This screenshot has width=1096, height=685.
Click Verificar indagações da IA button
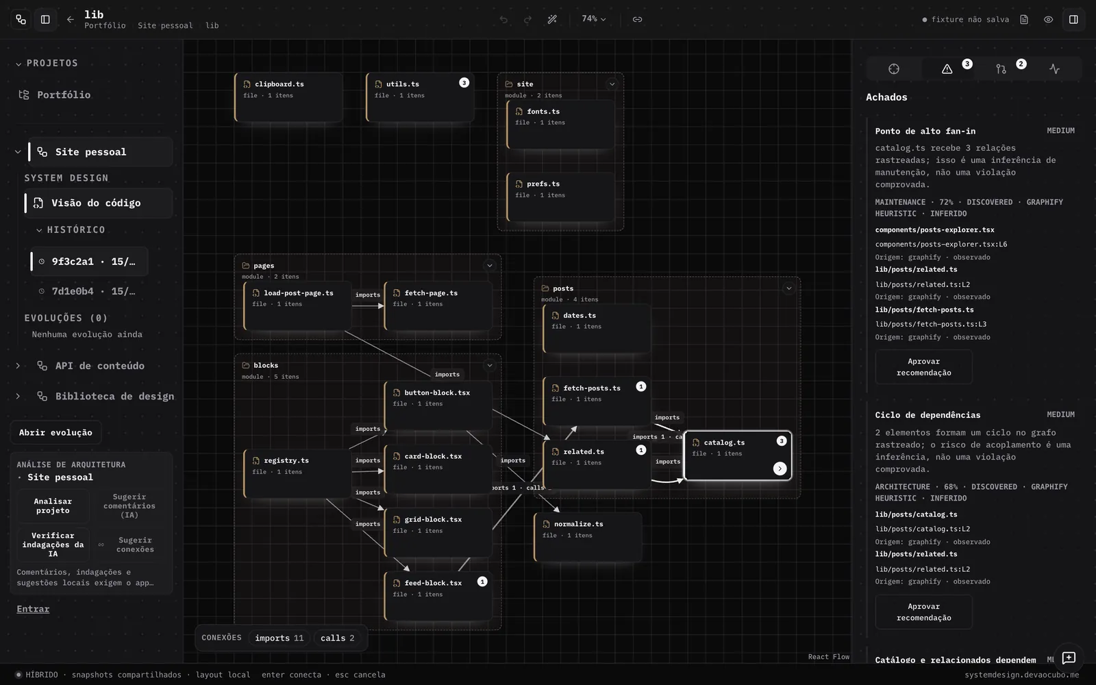53,545
